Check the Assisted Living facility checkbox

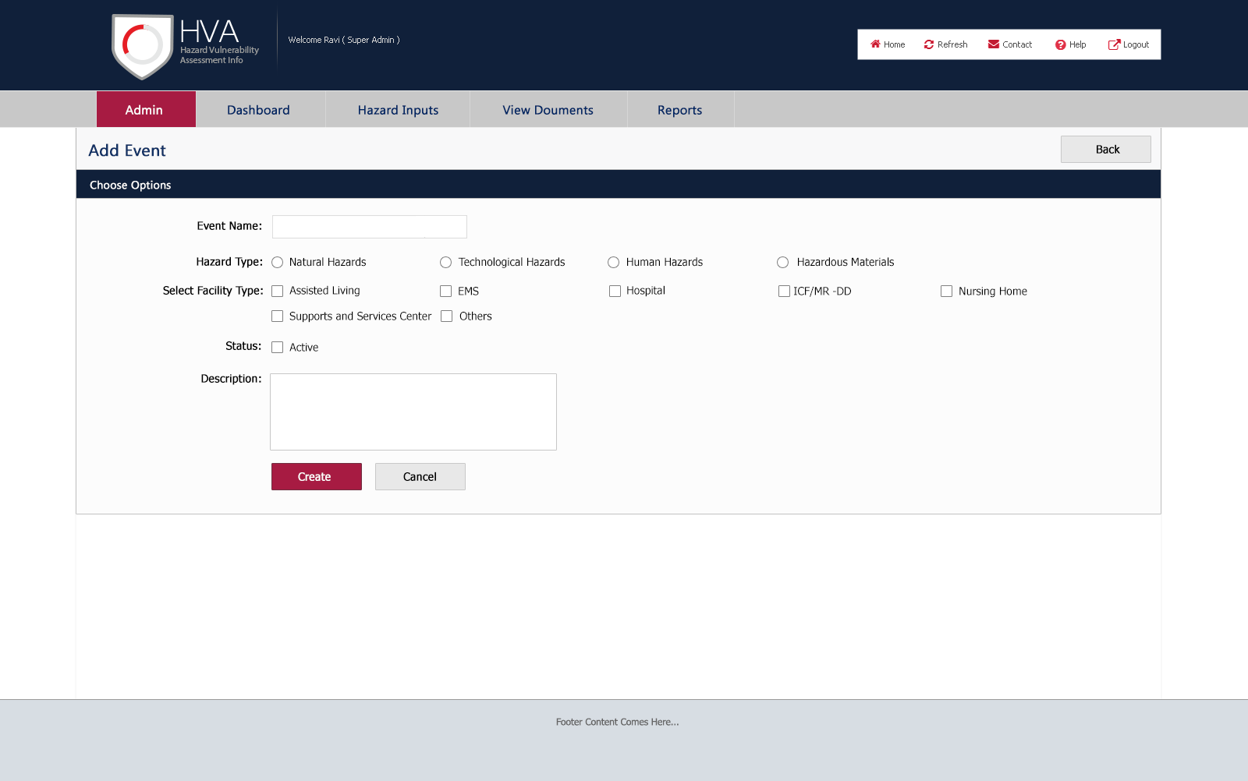point(277,292)
